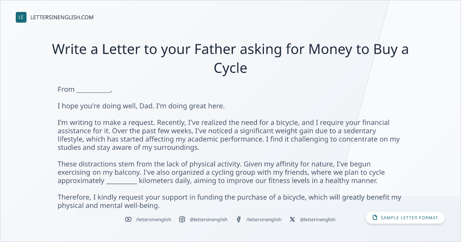
Task: Select the 'I hope you're doing well, Dad' line
Action: [x=141, y=106]
